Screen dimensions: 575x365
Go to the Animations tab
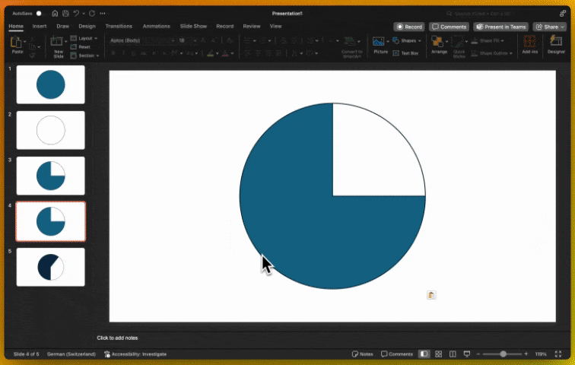156,26
